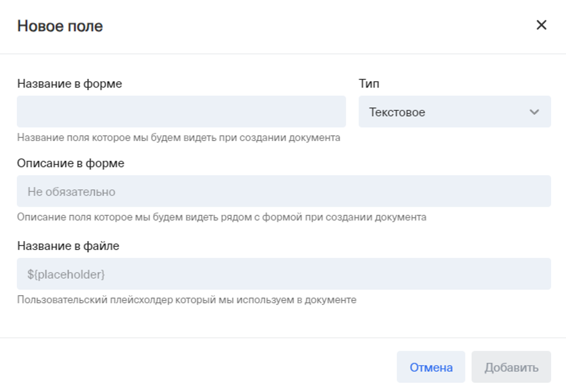
Task: Click the Не обязательно placeholder text
Action: pos(71,192)
